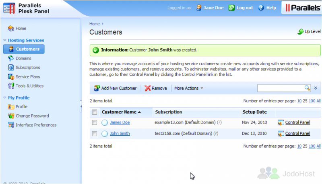This screenshot has height=184, width=322.
Task: Check the box for James Doe
Action: coord(95,122)
